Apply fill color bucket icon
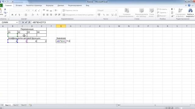The height and width of the screenshot is (109, 195). [x=33, y=15]
